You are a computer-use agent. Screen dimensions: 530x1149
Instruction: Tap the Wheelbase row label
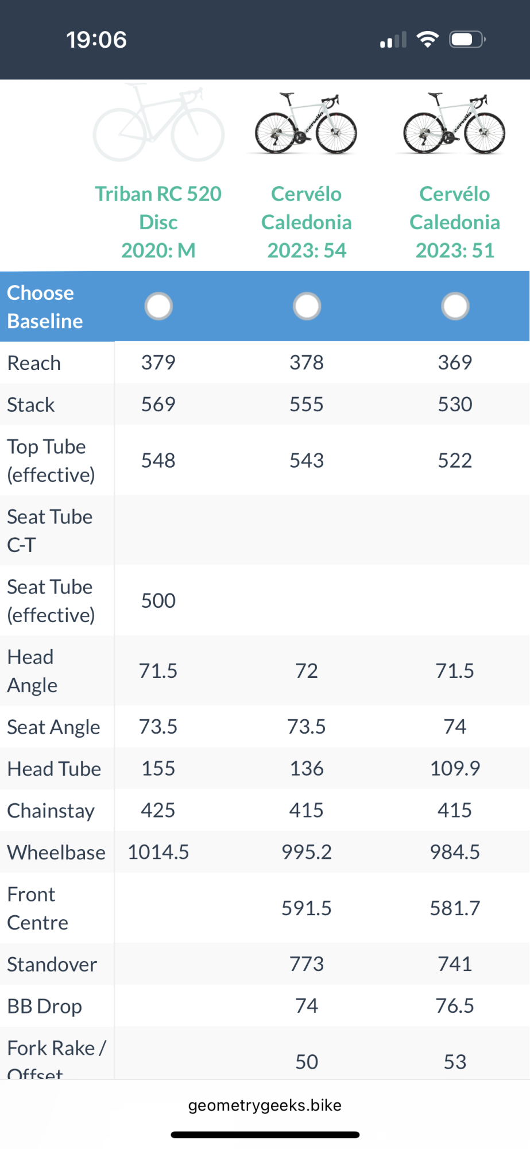click(x=56, y=853)
